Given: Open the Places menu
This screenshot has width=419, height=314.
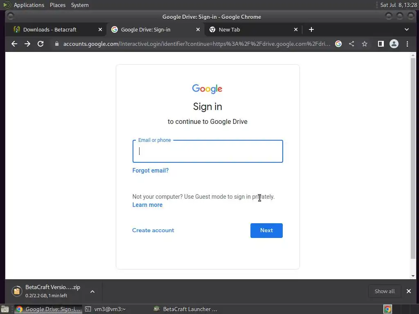Looking at the screenshot, I should [57, 5].
